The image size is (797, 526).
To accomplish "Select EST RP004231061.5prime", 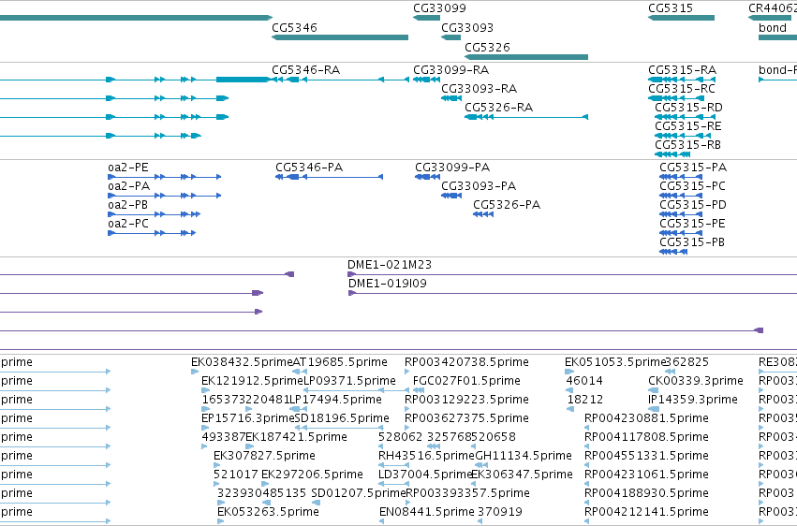I will coord(587,484).
